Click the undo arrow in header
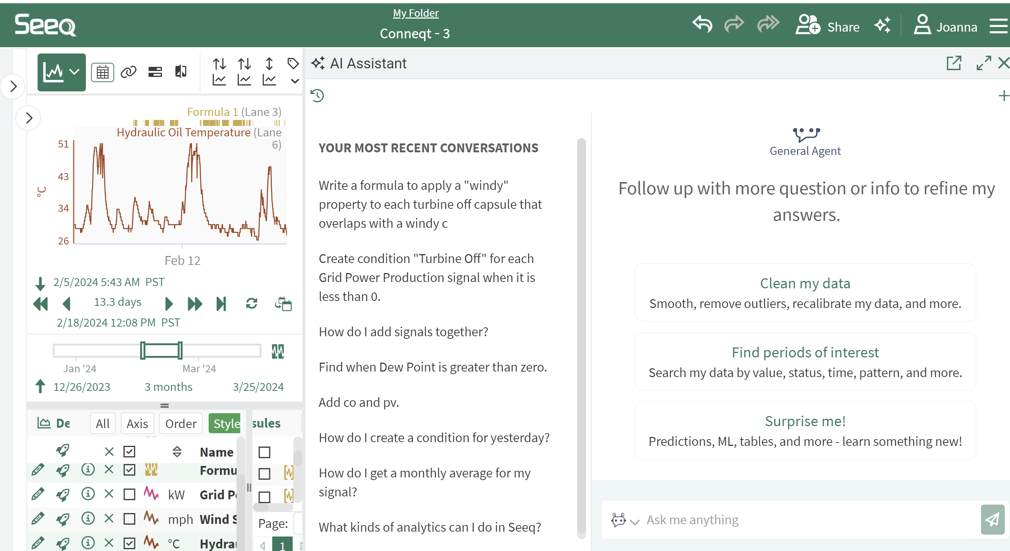Image resolution: width=1010 pixels, height=551 pixels. click(x=702, y=24)
